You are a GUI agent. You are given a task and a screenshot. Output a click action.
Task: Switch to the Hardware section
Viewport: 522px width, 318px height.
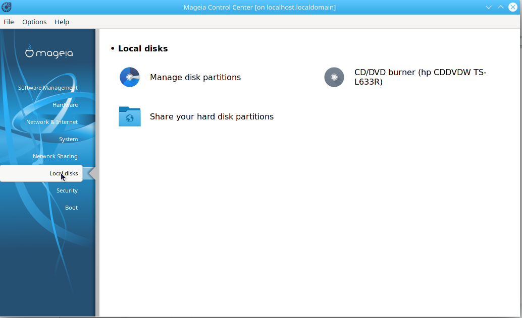tap(65, 105)
